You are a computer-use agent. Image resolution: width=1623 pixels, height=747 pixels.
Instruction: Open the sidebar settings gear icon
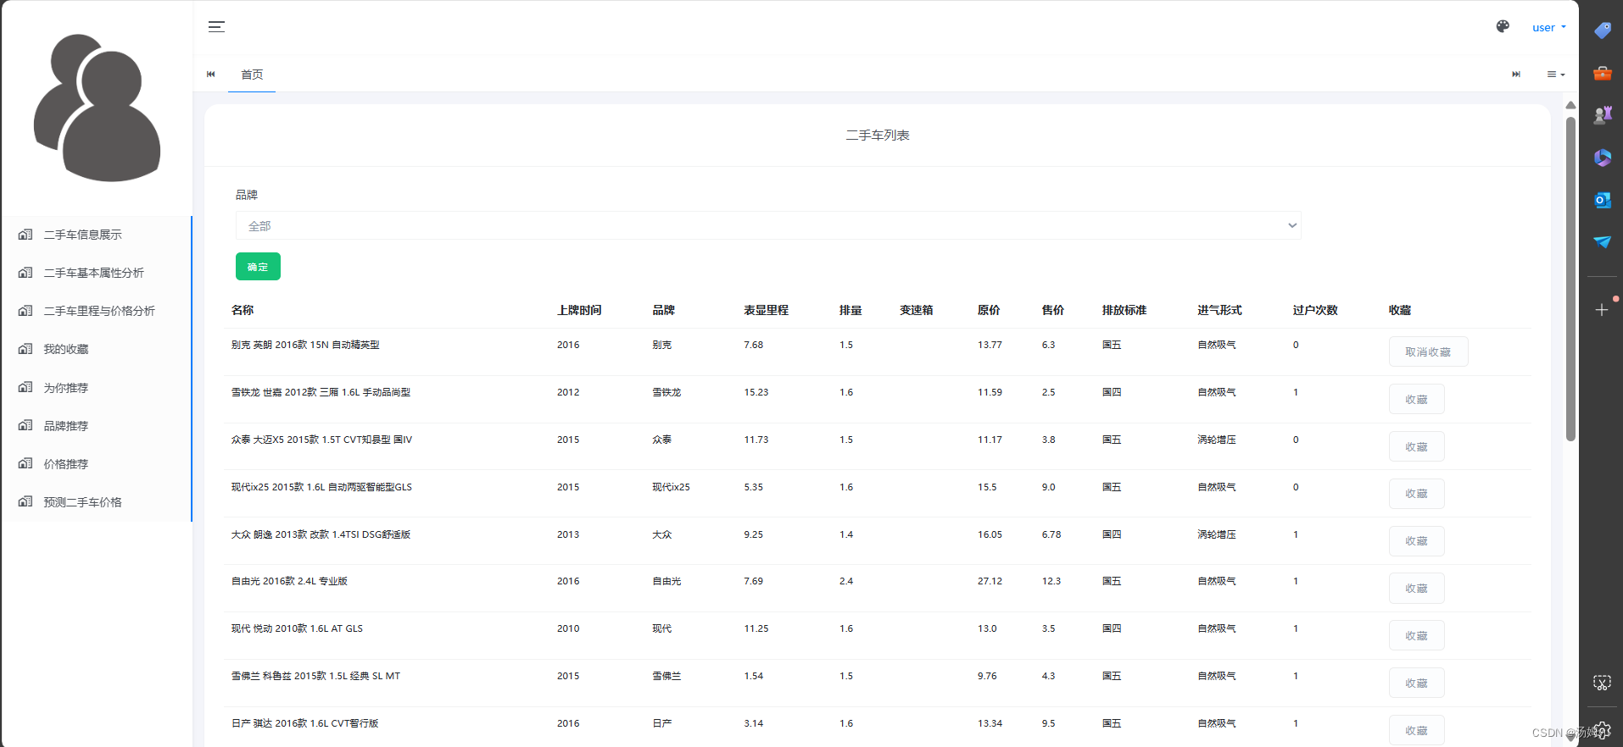pos(1602,730)
